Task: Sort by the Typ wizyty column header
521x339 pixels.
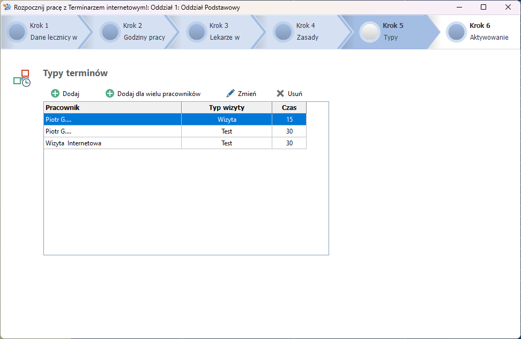Action: pyautogui.click(x=227, y=108)
